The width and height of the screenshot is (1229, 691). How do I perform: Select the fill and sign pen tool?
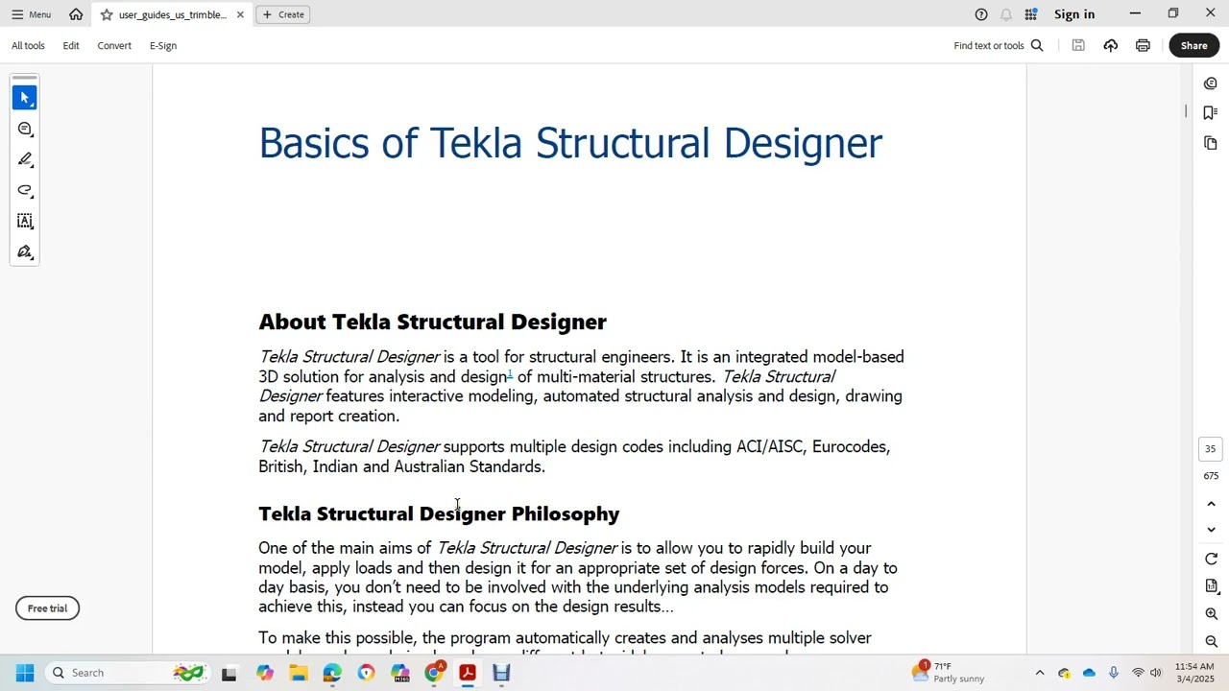click(25, 251)
